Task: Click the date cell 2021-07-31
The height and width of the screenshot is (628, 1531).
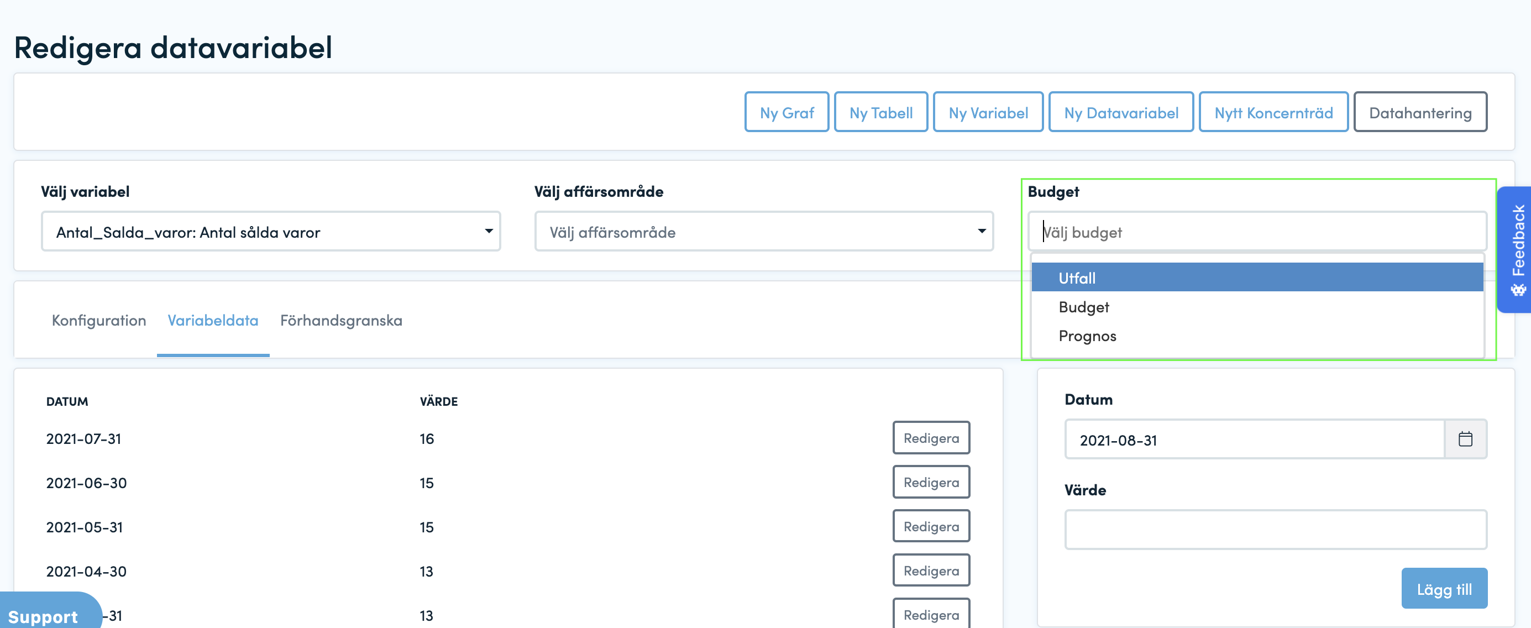Action: point(84,439)
